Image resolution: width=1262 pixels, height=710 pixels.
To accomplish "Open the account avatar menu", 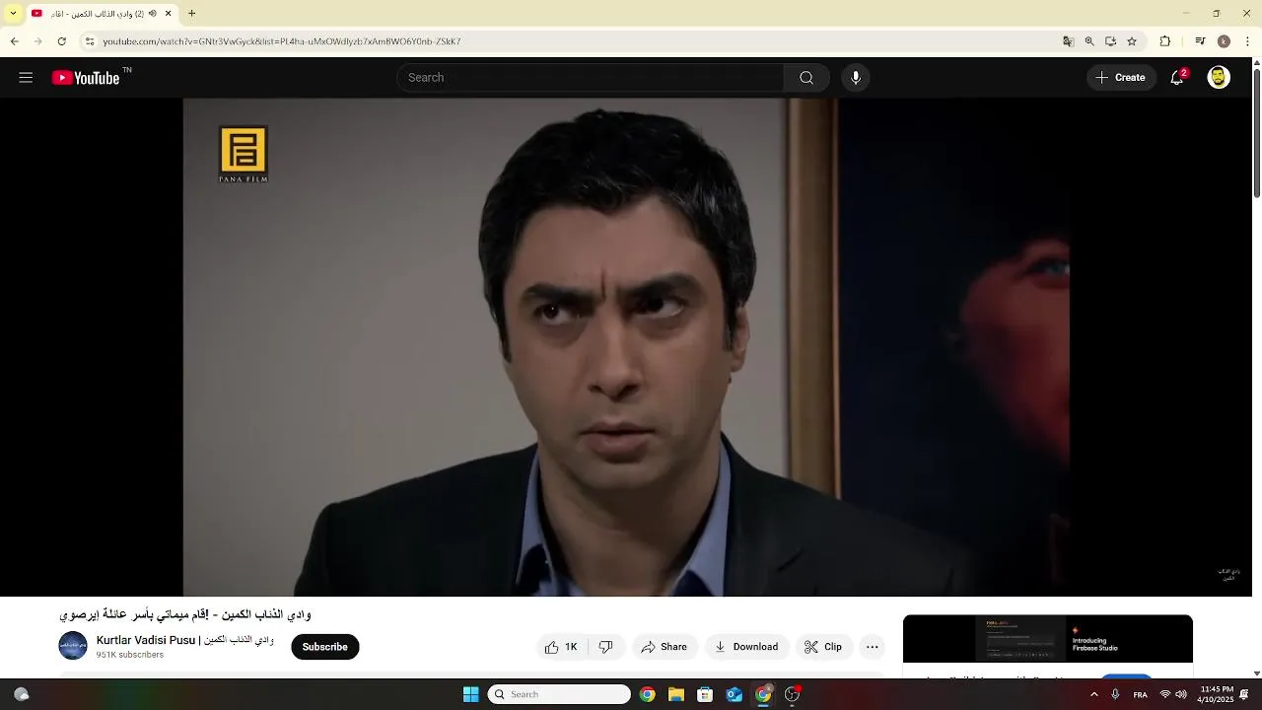I will [x=1219, y=78].
